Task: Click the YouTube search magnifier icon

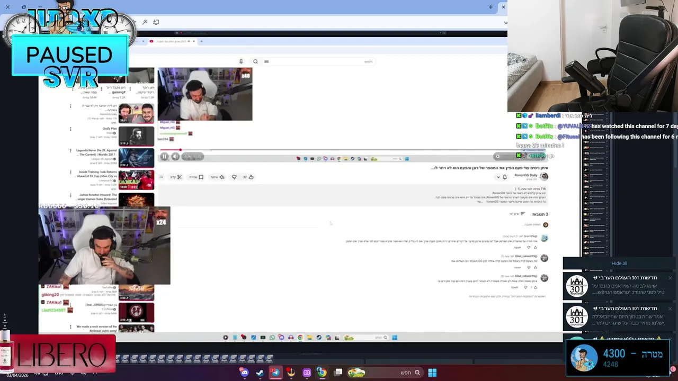Action: (255, 61)
